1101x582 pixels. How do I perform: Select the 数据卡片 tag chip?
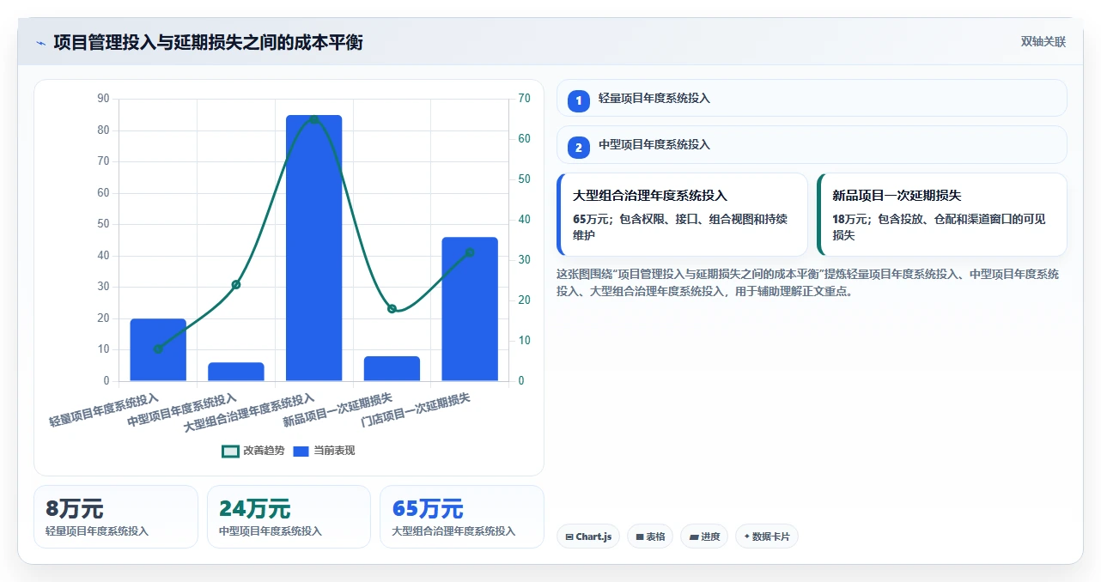tap(767, 537)
